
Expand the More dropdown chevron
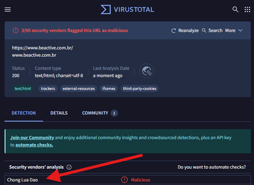(240, 30)
